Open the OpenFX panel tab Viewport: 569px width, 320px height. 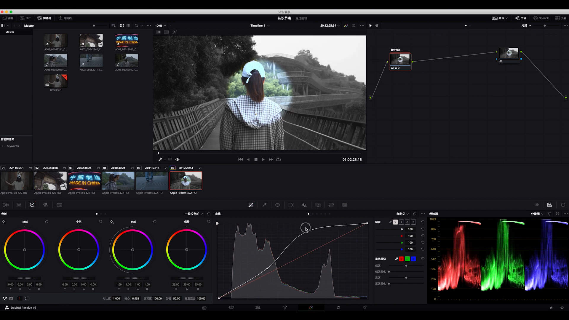541,18
